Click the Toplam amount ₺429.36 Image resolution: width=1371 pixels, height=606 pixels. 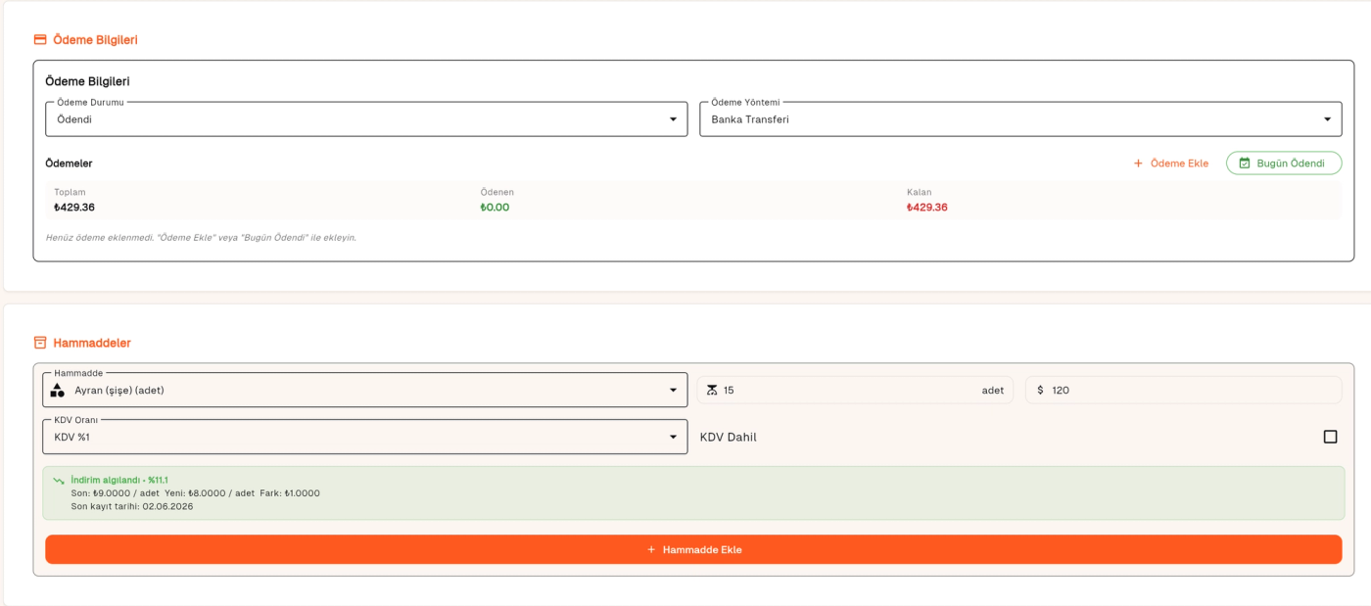pyautogui.click(x=74, y=208)
